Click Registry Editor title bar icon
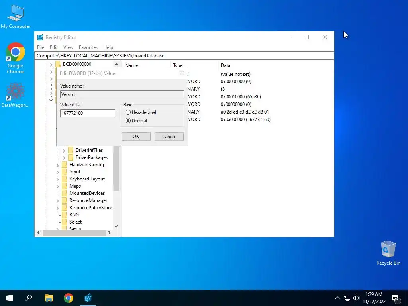The image size is (408, 306). [x=40, y=37]
